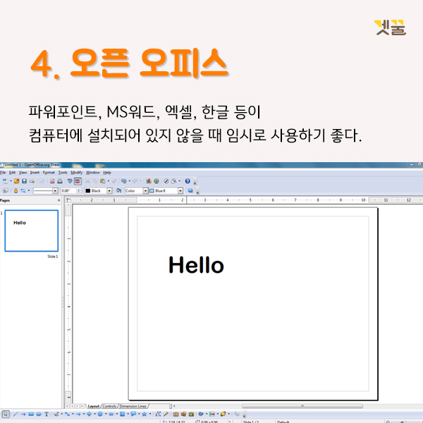This screenshot has height=423, width=423.
Task: Click the Hello text on the canvas
Action: [197, 265]
